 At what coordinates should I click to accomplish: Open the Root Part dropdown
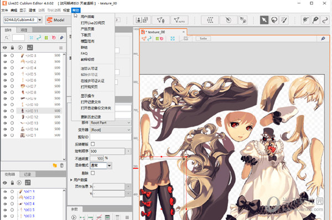[x=111, y=123]
